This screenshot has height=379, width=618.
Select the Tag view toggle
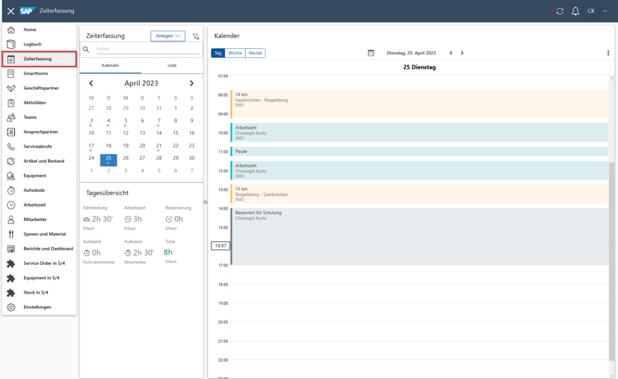coord(218,53)
